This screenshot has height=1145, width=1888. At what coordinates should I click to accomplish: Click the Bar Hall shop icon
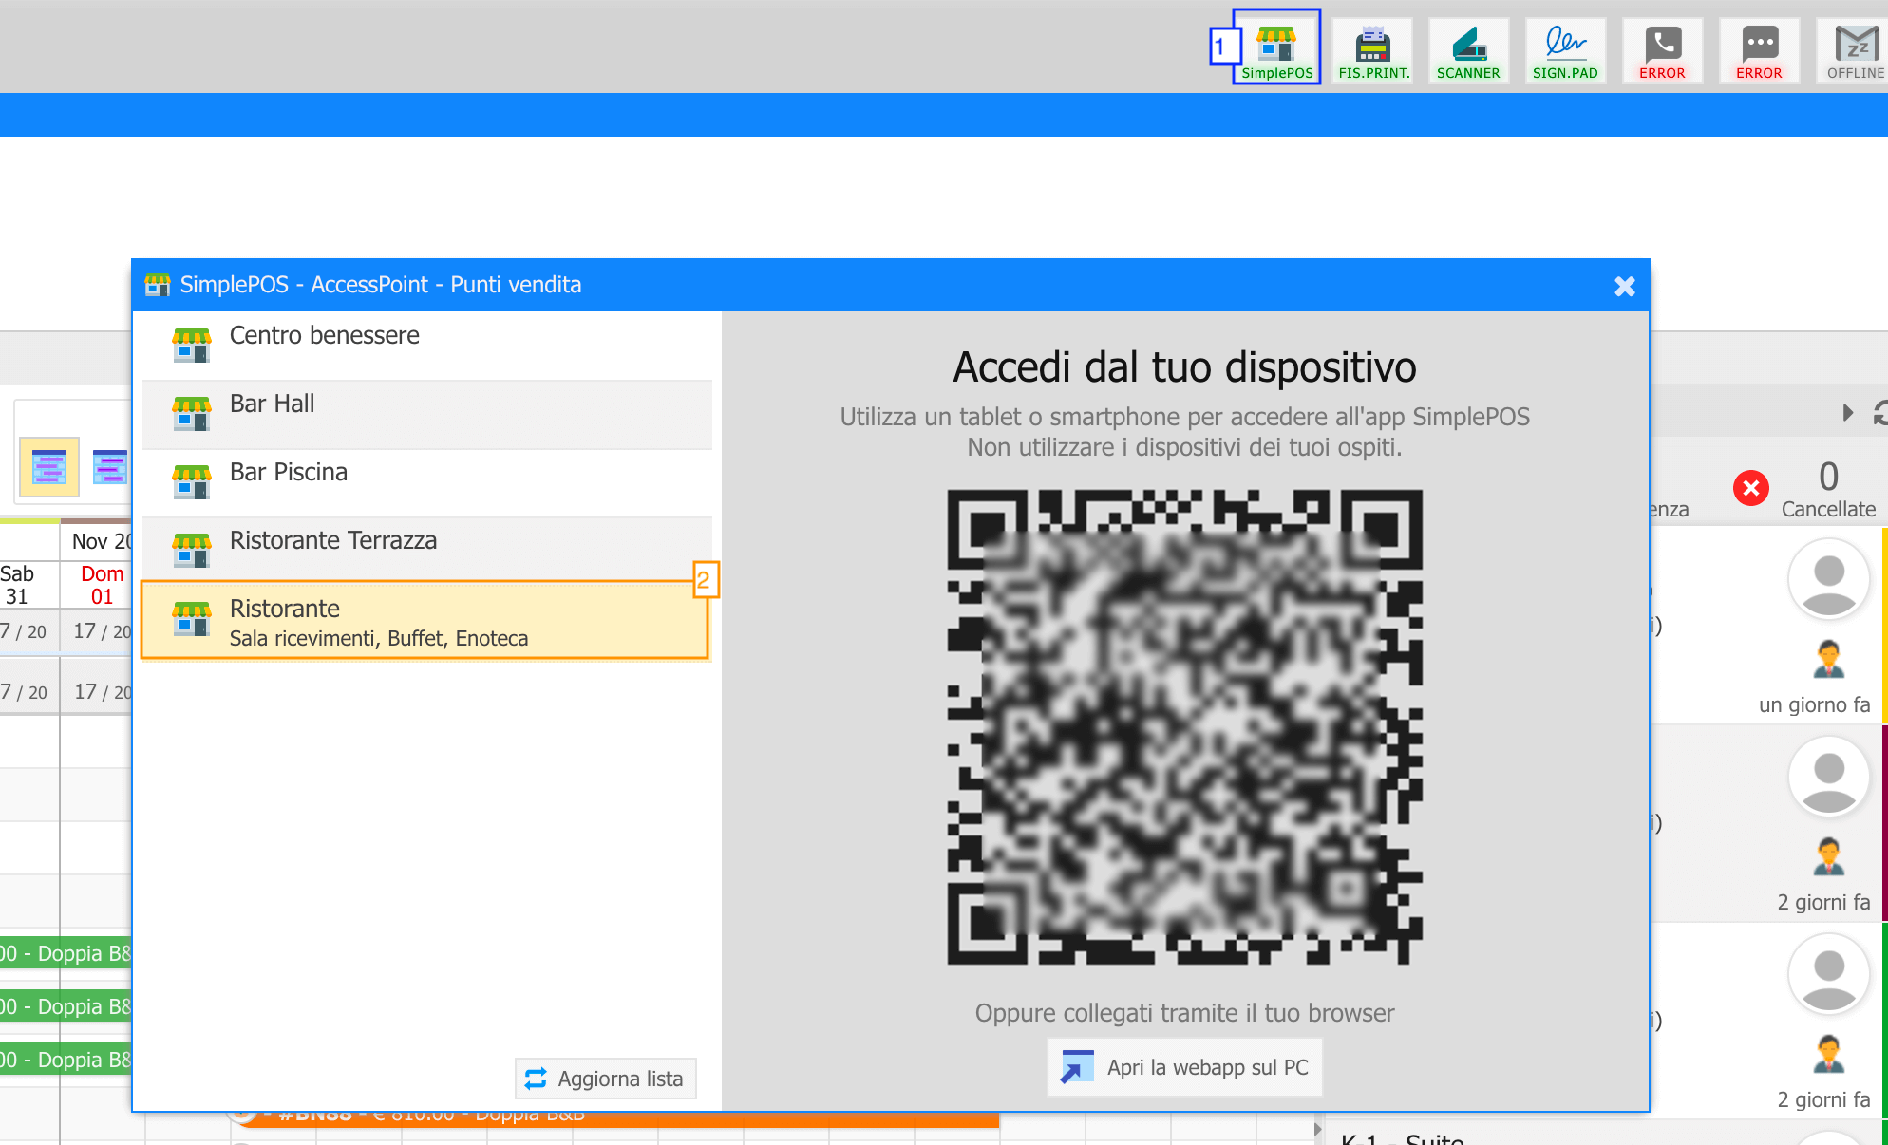tap(191, 414)
